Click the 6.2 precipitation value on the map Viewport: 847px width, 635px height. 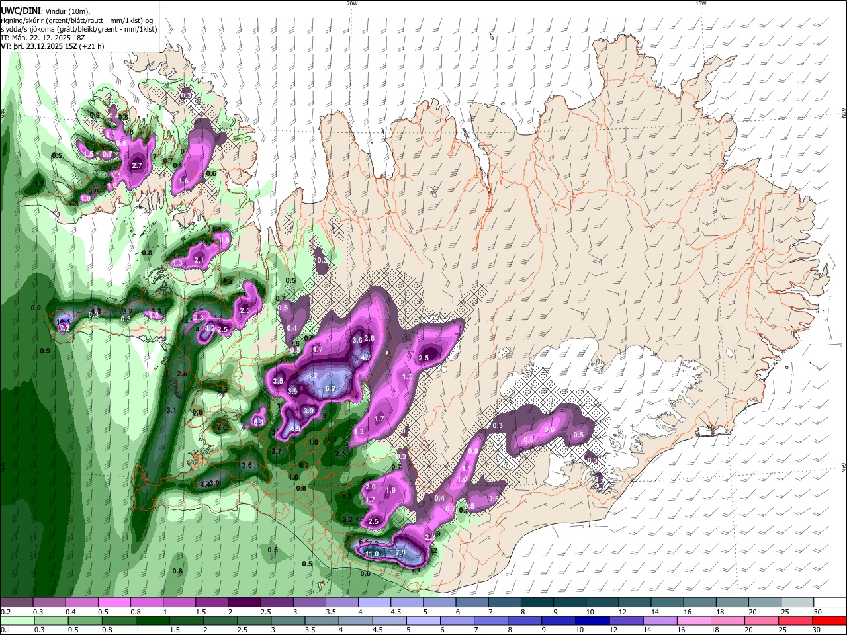(x=332, y=388)
